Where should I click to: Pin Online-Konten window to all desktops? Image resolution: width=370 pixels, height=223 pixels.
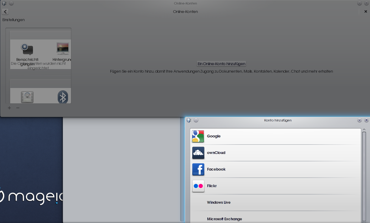tap(11, 3)
